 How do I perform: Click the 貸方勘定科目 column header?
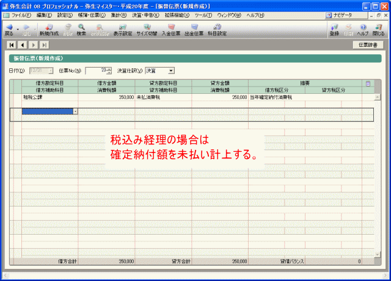click(163, 83)
